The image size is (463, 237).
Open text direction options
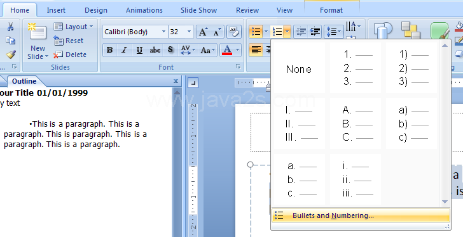coord(353,27)
